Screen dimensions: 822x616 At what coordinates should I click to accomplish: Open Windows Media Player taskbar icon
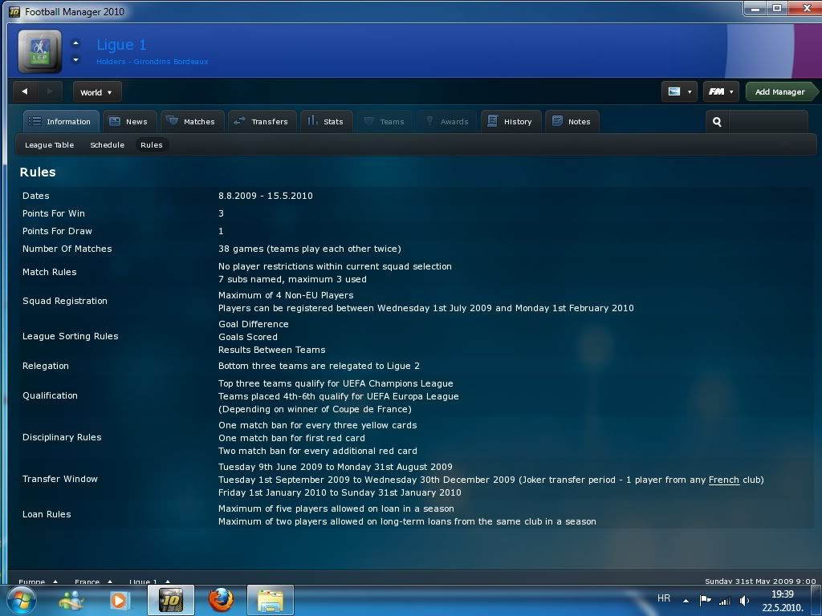point(120,599)
